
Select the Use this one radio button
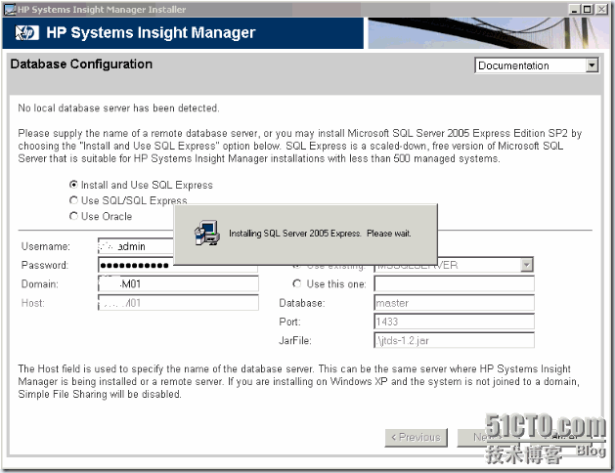point(297,283)
